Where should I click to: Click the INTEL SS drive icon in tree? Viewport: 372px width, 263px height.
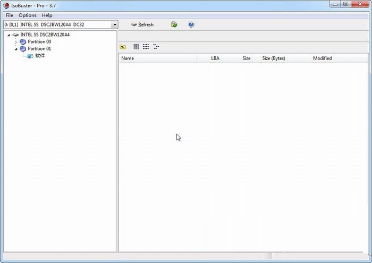click(x=15, y=35)
